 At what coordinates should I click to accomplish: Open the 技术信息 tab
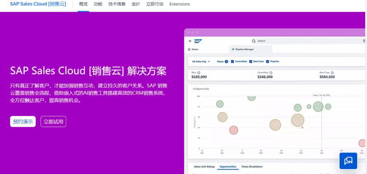[117, 4]
